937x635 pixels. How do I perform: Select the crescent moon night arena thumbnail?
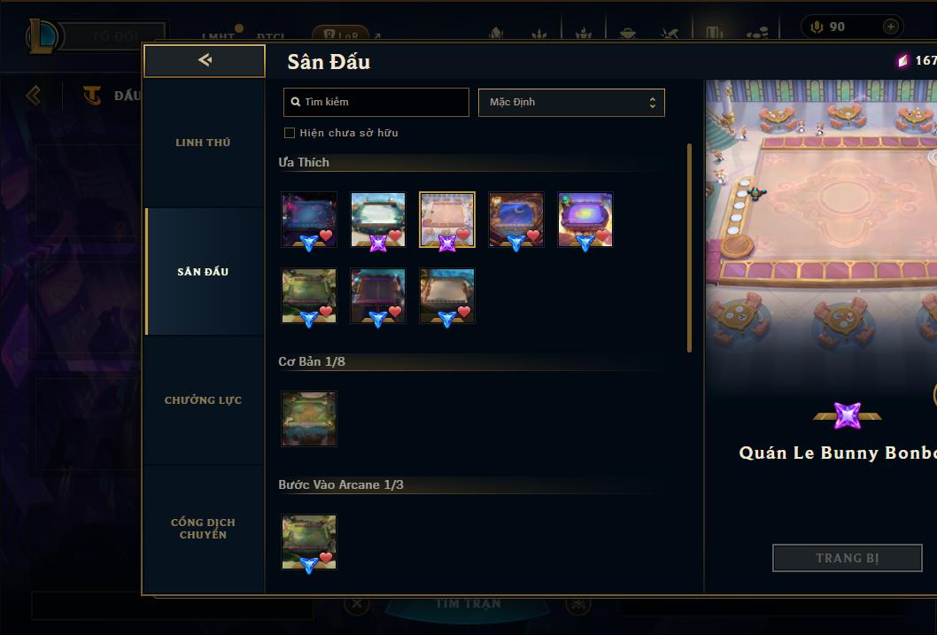point(516,220)
